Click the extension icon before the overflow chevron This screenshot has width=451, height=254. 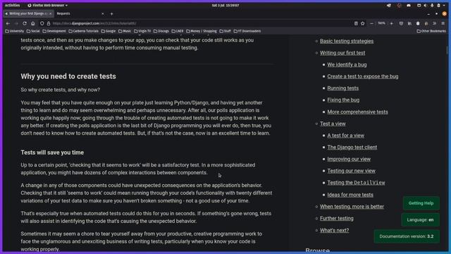[426, 23]
